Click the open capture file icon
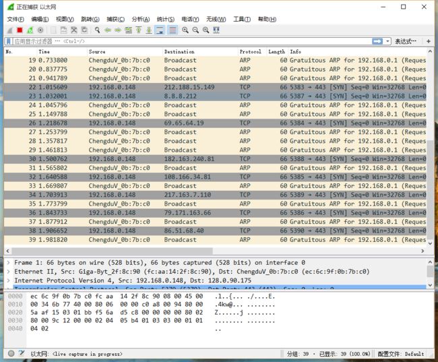438x362 pixels. point(53,30)
